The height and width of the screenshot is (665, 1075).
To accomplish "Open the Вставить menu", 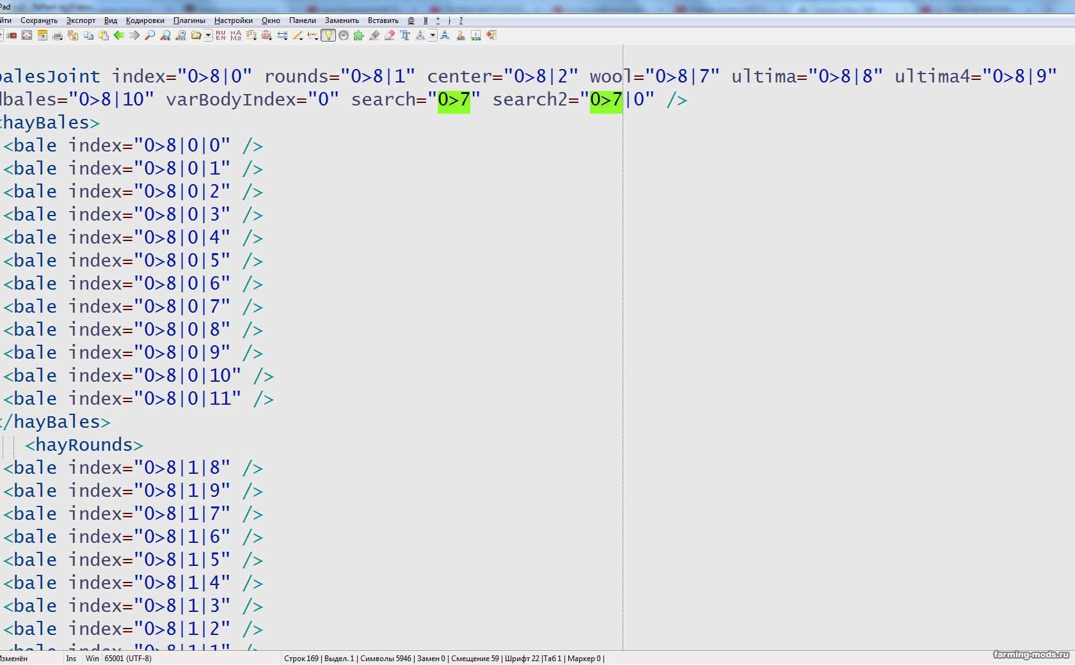I will 383,20.
